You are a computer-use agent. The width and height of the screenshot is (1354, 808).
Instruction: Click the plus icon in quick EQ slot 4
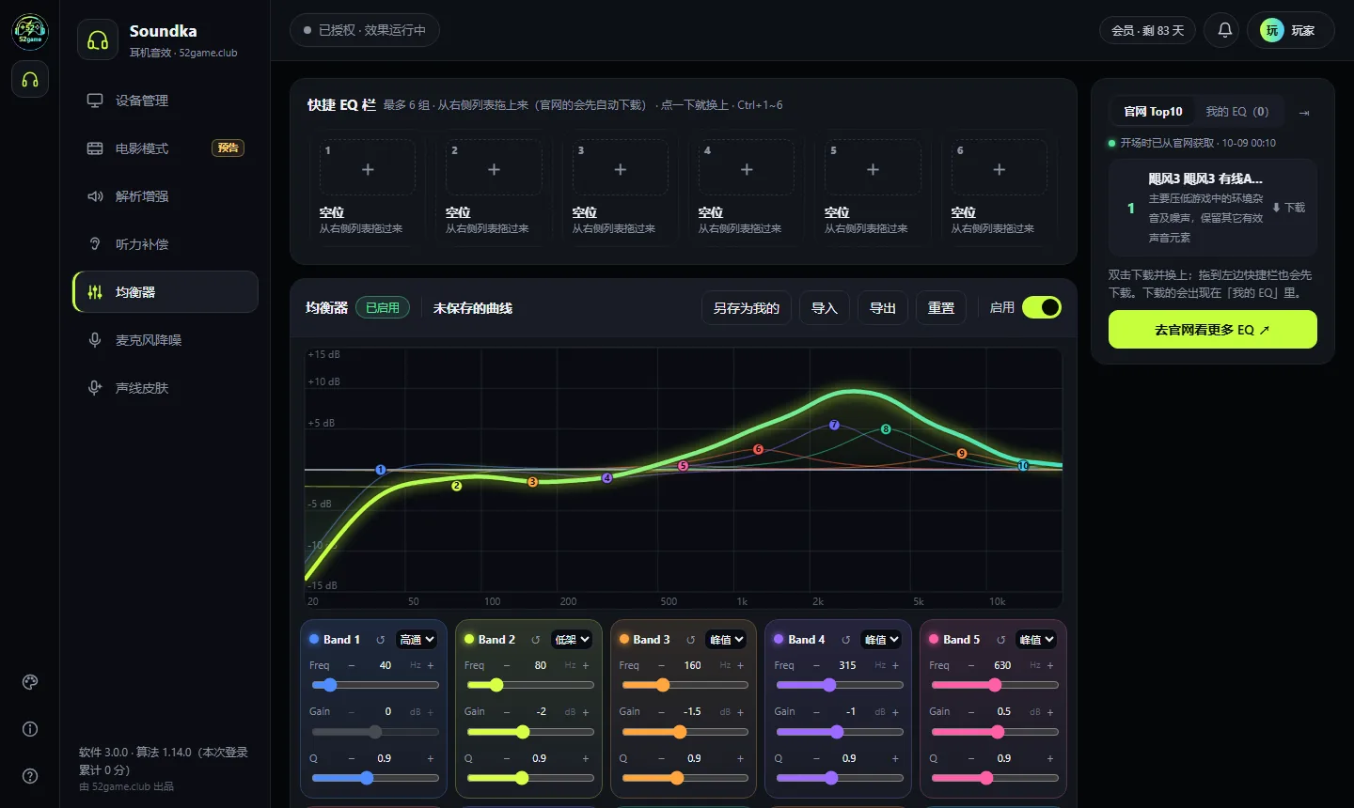[747, 169]
